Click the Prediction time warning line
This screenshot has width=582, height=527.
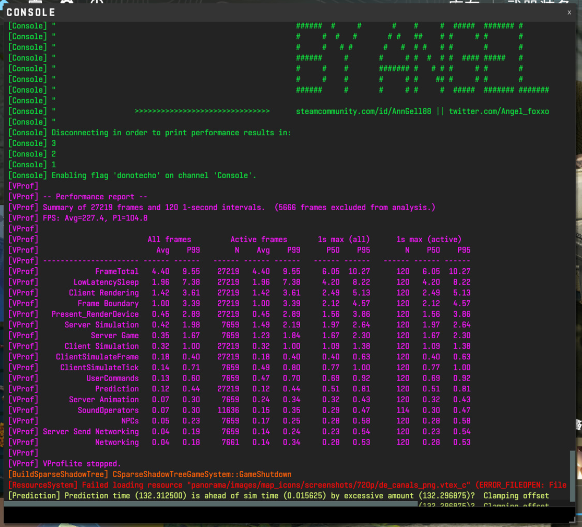(x=278, y=496)
